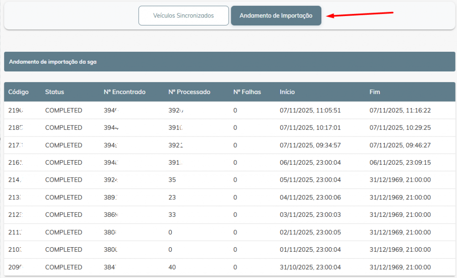The image size is (457, 278).
Task: Click the Código column header
Action: 18,92
